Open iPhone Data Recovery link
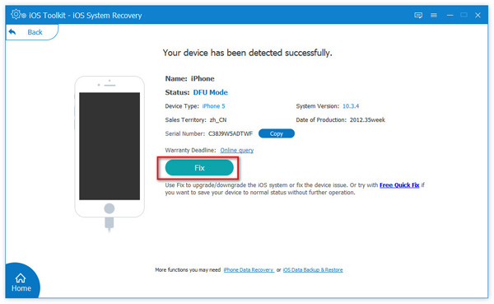Viewport: 494px width, 304px height. 249,270
